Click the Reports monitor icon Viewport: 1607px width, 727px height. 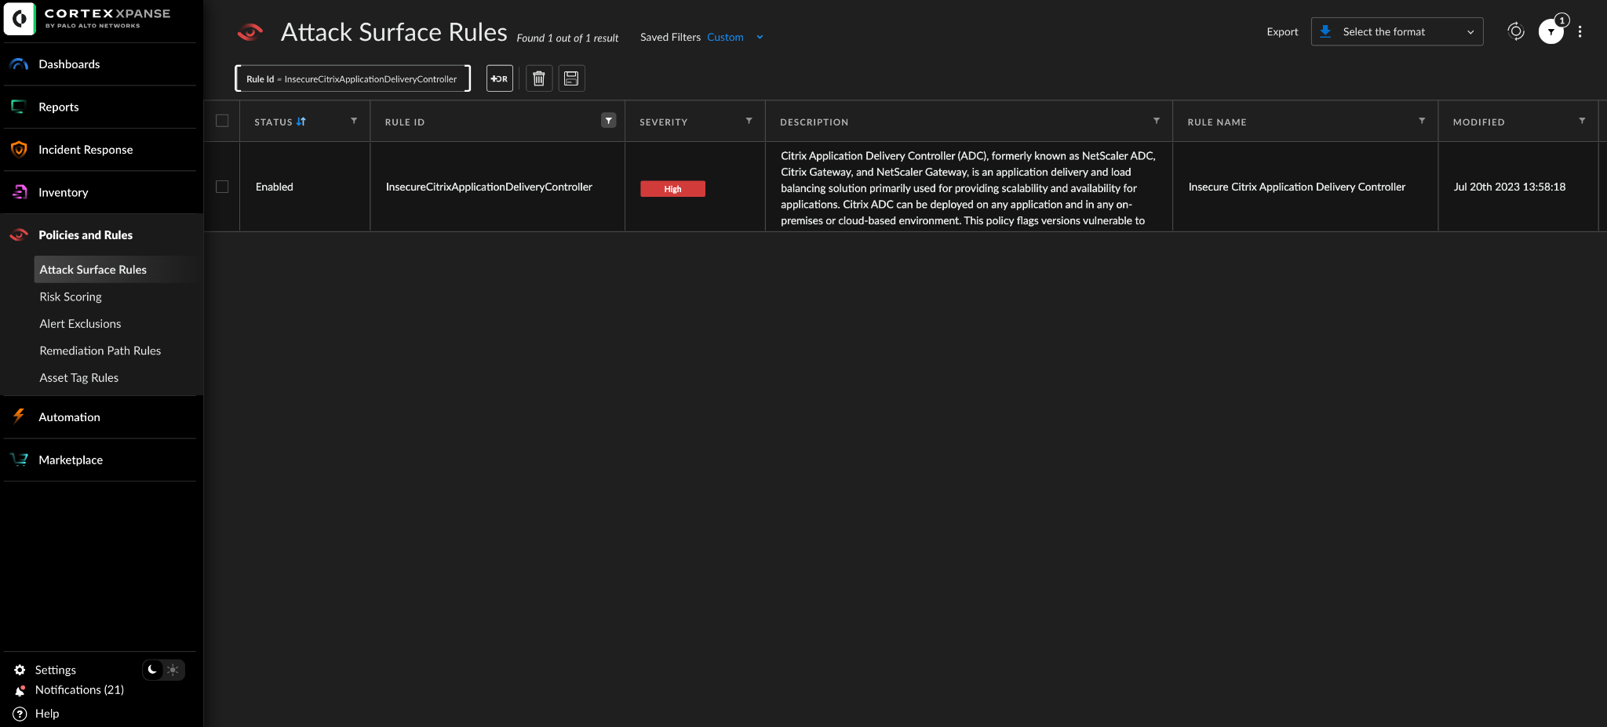click(19, 107)
